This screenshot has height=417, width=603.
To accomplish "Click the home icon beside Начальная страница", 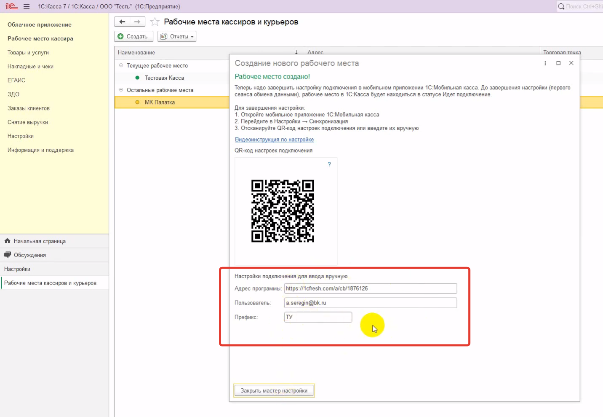I will tap(7, 241).
